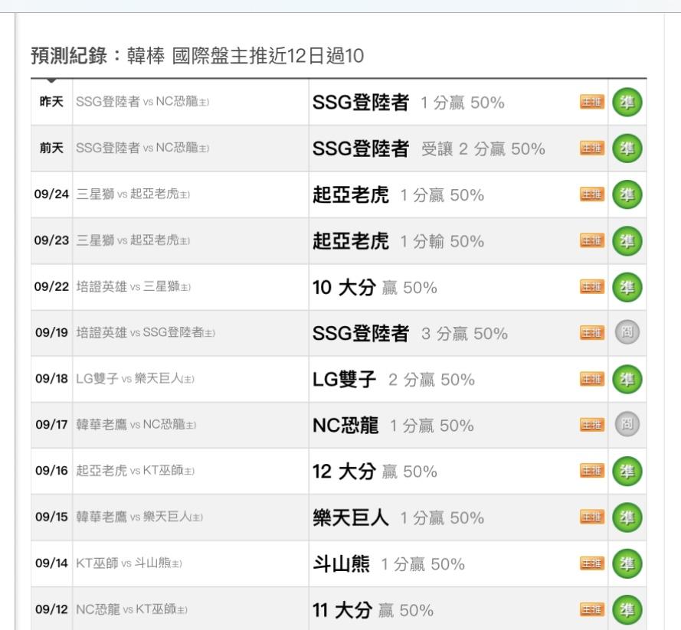681x630 pixels.
Task: Click the 09/14 date cell
Action: [51, 563]
